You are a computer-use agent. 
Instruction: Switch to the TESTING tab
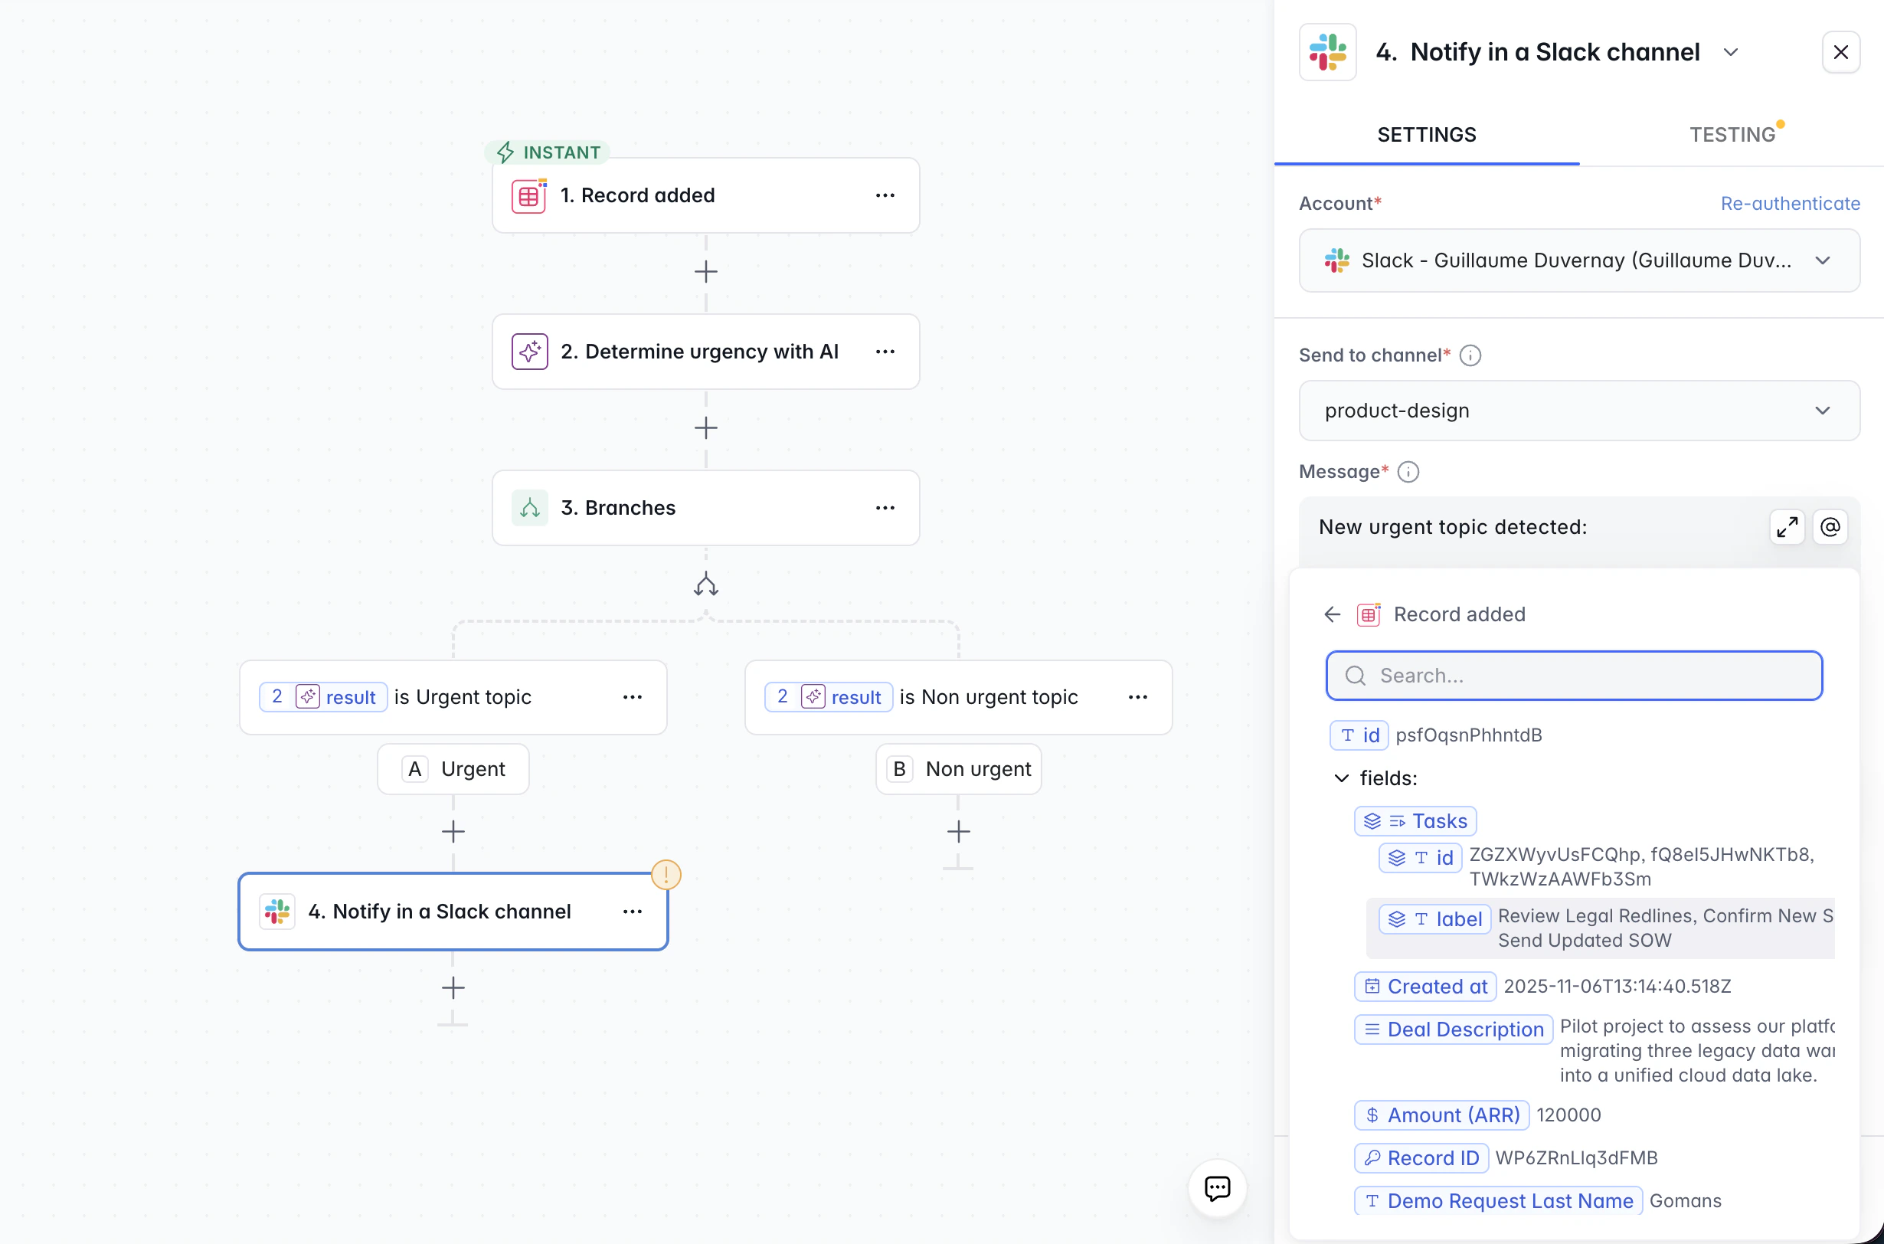(x=1732, y=135)
